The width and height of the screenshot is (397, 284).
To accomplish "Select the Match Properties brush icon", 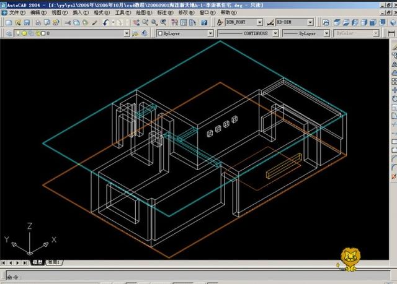I will [x=94, y=23].
